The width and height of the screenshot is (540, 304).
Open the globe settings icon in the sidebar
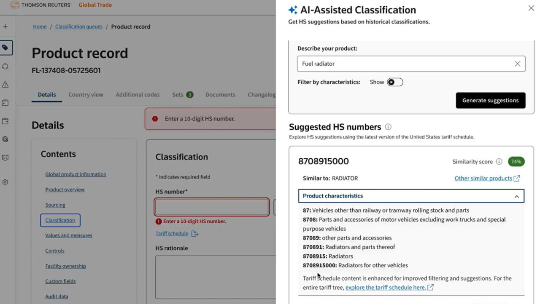[5, 139]
